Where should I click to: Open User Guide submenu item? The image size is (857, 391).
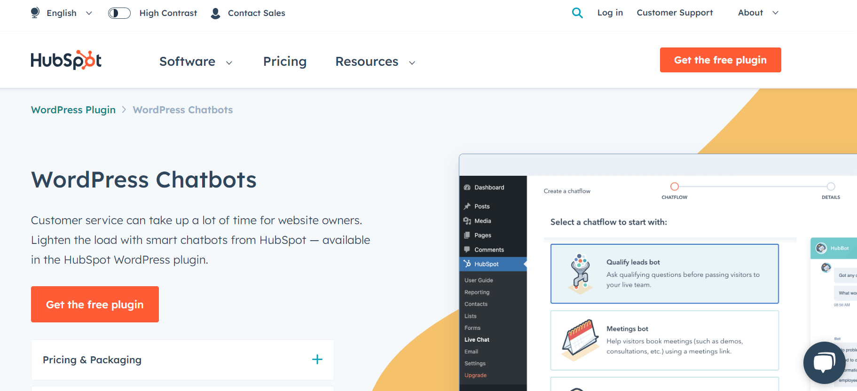[x=479, y=280]
